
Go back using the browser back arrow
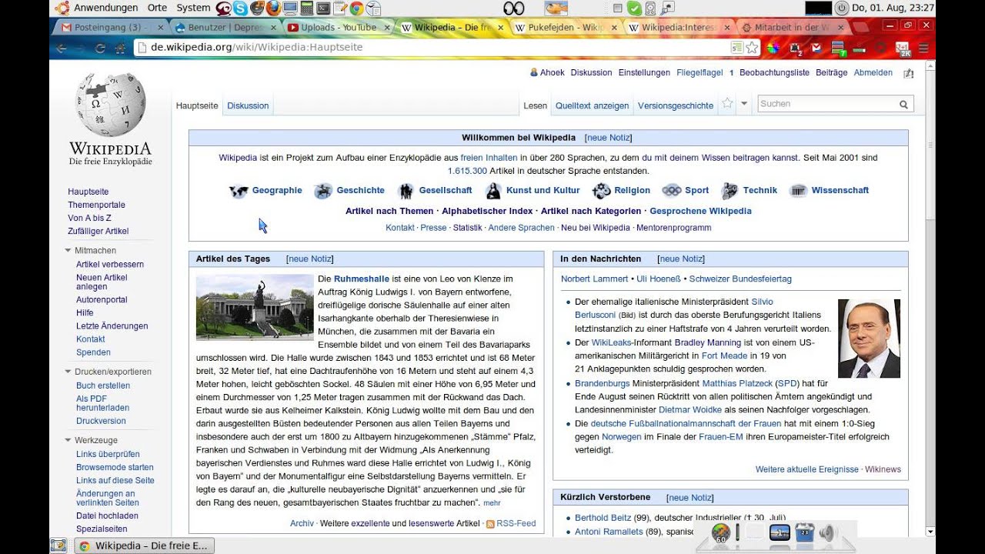(x=62, y=48)
